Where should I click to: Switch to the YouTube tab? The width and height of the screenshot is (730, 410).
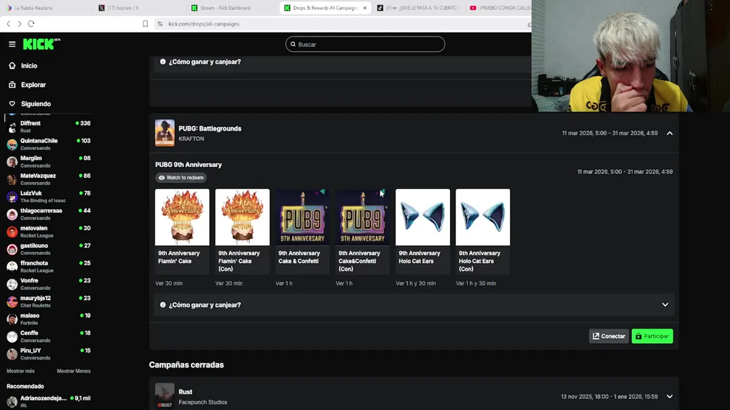(500, 8)
